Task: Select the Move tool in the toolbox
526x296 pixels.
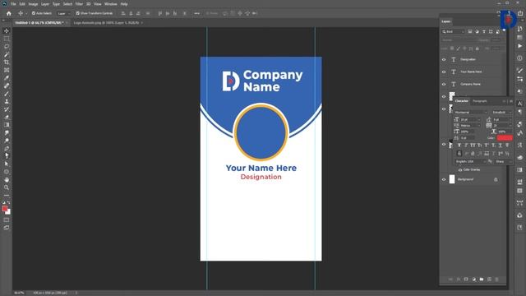Action: coord(7,31)
